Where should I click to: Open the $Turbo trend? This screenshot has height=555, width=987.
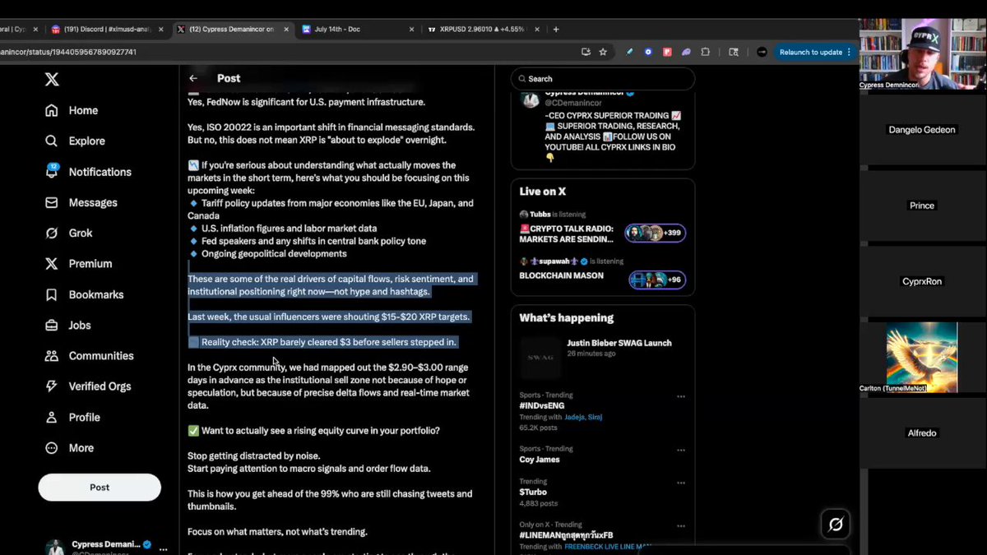[533, 492]
